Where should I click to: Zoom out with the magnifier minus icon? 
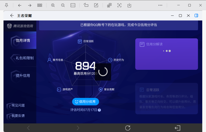click(x=63, y=5)
